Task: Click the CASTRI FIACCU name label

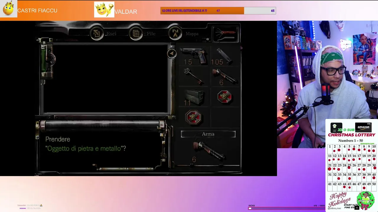Action: pyautogui.click(x=37, y=11)
